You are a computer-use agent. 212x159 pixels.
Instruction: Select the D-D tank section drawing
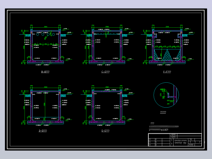click(x=46, y=105)
